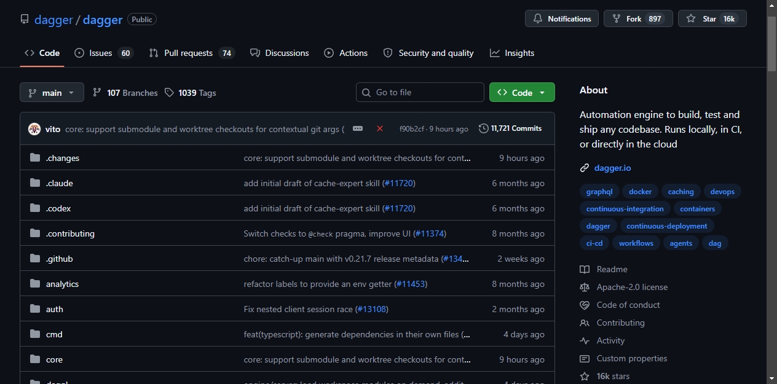
Task: Click the Go to file search field
Action: (420, 92)
